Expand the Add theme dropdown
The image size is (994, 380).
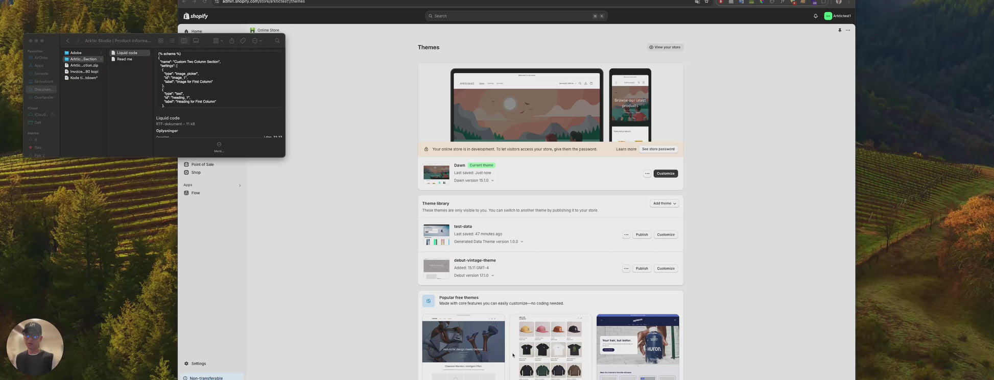(664, 204)
